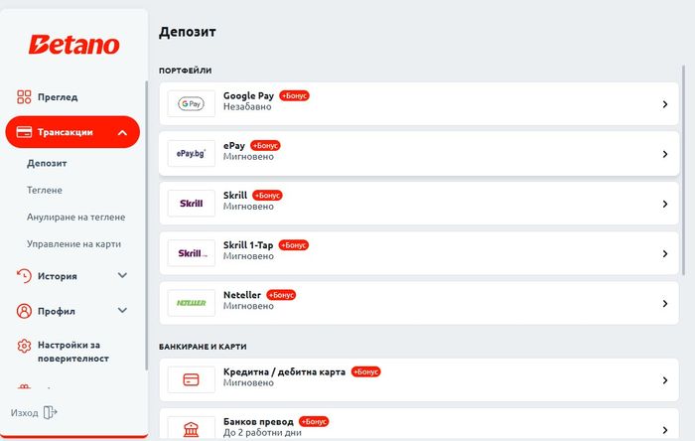Open the Профил menu item
695x441 pixels.
coord(57,311)
